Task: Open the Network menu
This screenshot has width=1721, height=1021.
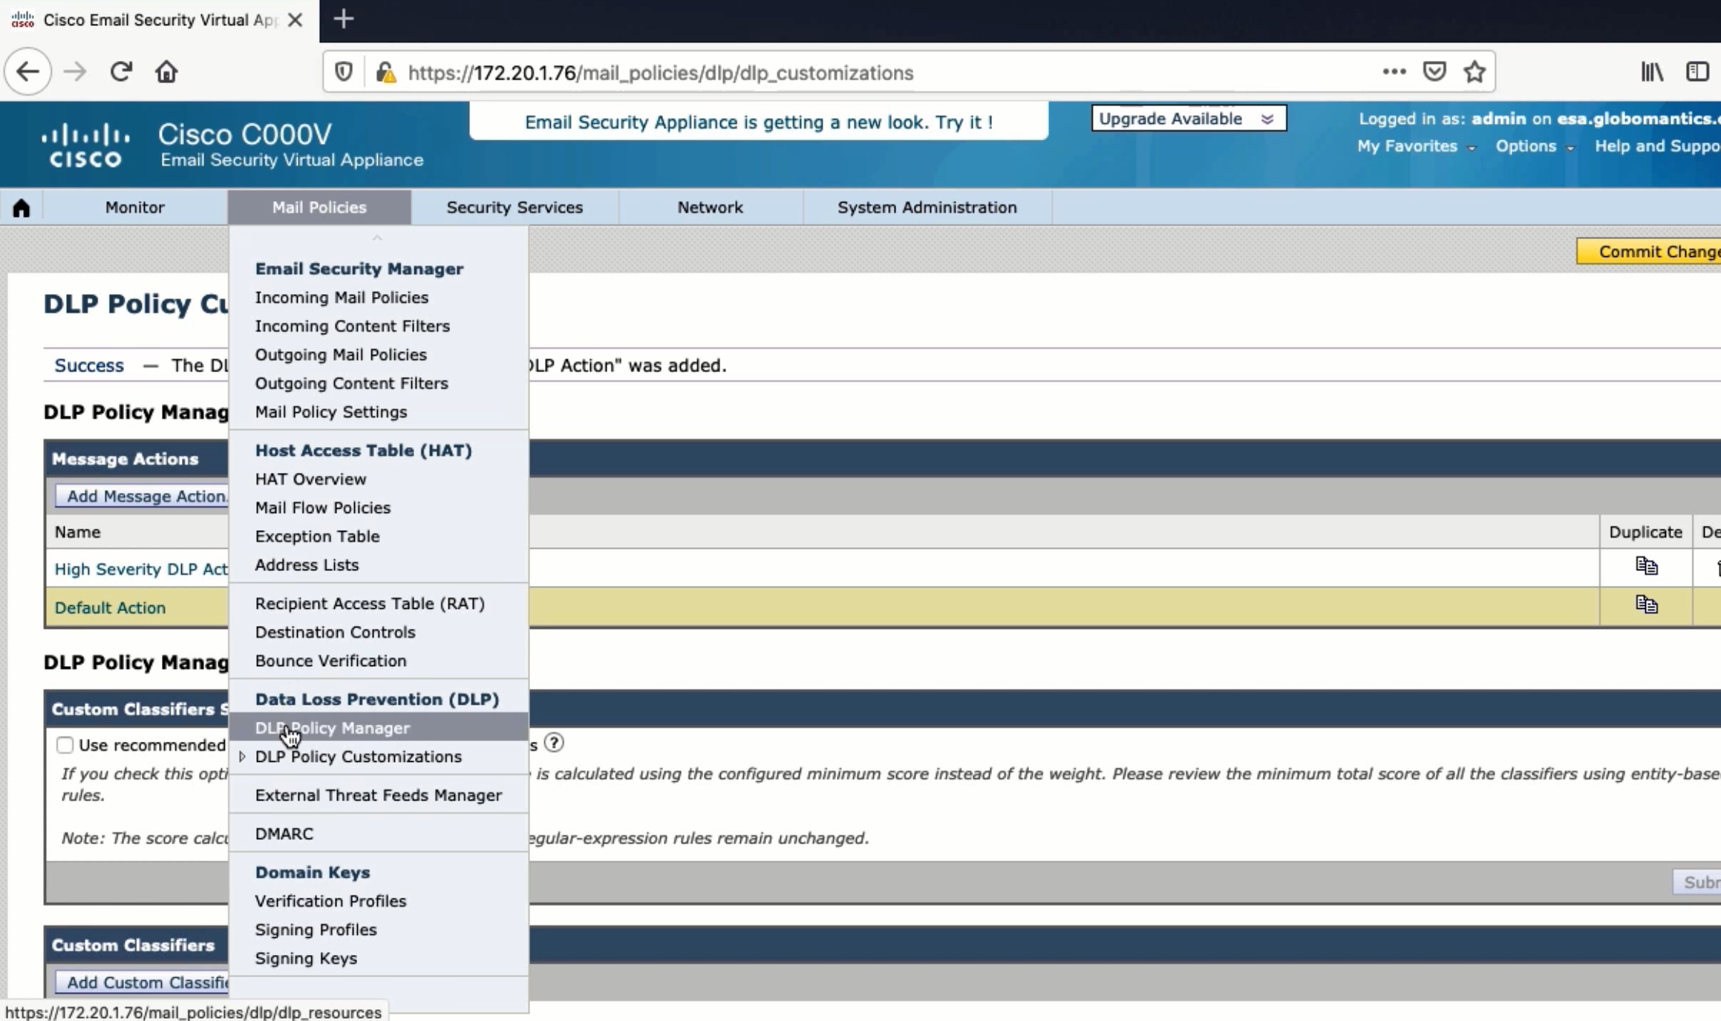Action: [710, 207]
